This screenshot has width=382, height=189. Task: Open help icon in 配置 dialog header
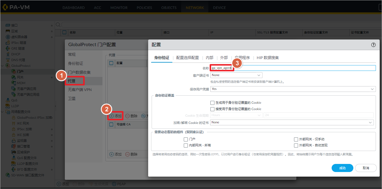(x=373, y=45)
